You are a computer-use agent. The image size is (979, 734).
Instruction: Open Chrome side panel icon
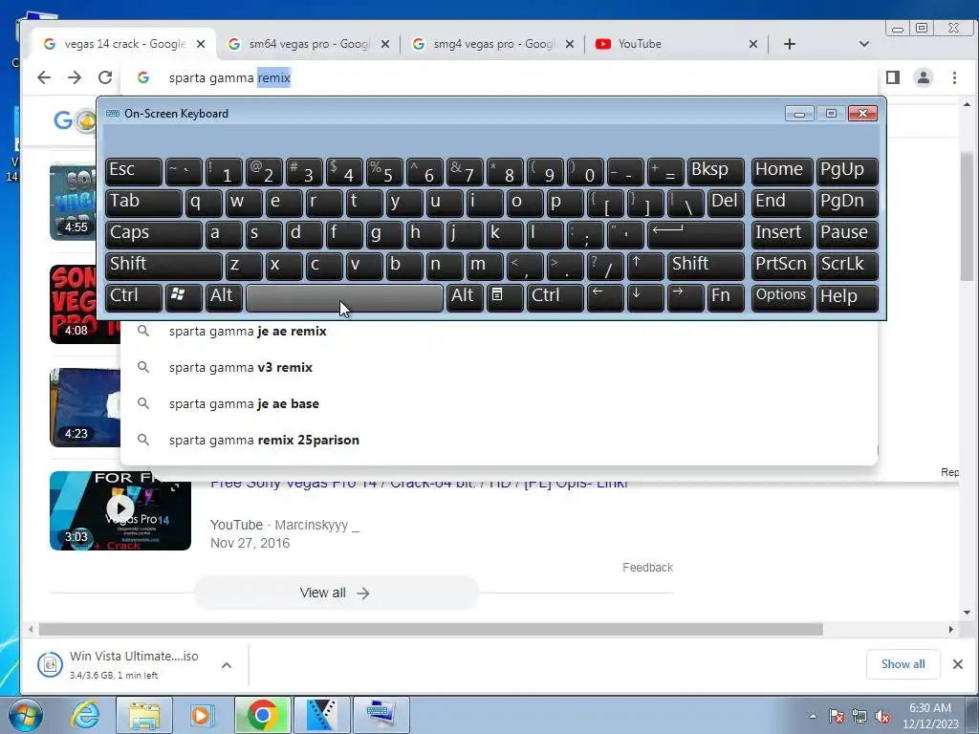tap(893, 77)
